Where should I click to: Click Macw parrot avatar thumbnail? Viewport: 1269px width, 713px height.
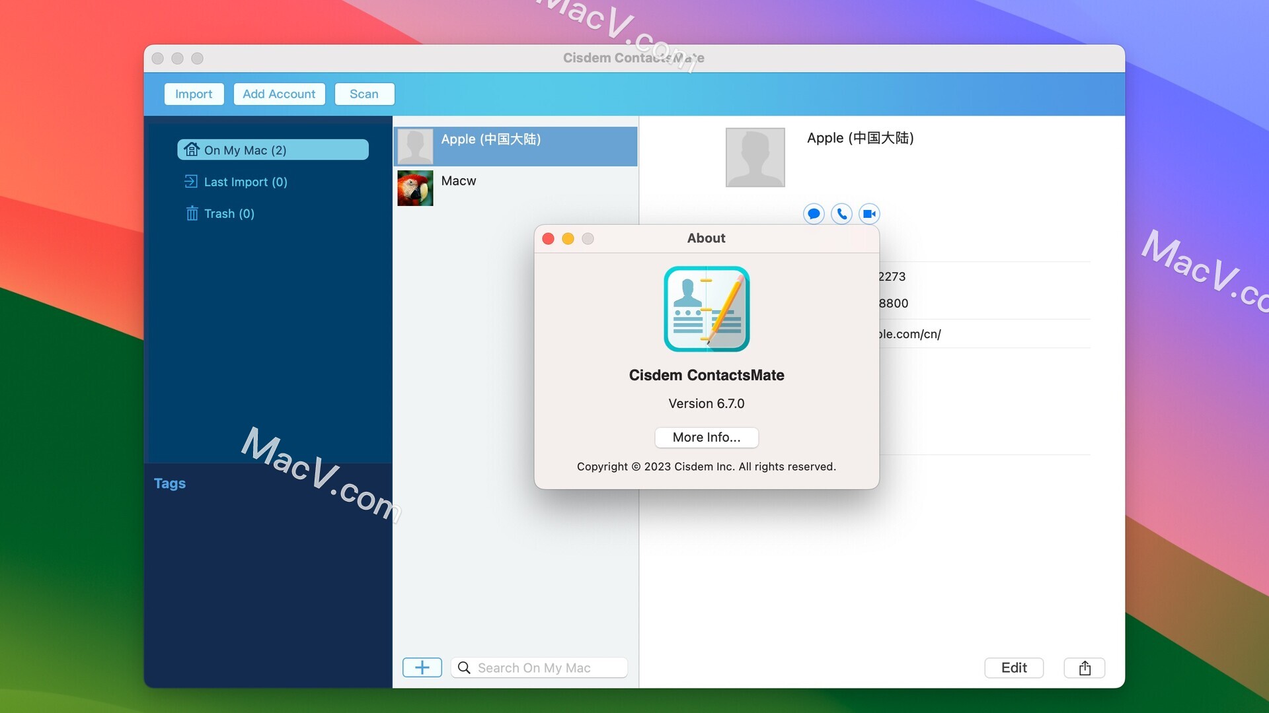[415, 188]
